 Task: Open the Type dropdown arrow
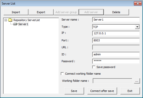coord(137,27)
